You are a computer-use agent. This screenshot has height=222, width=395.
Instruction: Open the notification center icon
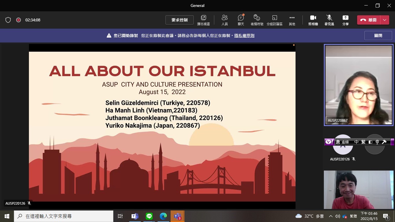click(x=386, y=216)
